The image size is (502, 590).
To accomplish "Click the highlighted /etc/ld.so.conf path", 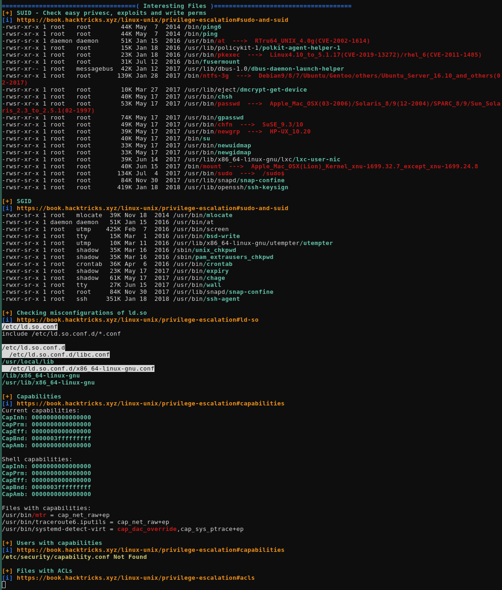I will click(30, 327).
